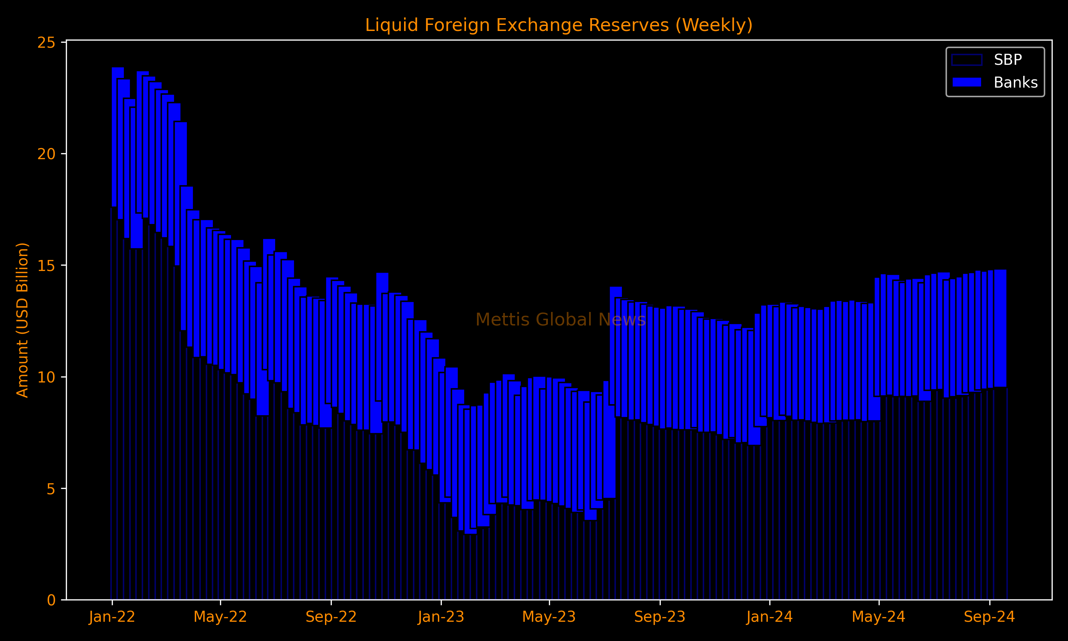Viewport: 1068px width, 641px height.
Task: Click the Banks legend label
Action: click(x=1015, y=82)
